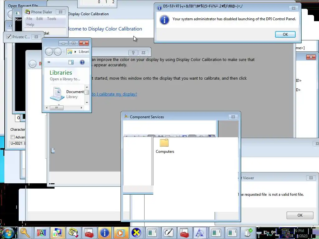This screenshot has width=319, height=239.
Task: Click the 'Libraries' green heading text
Action: [x=61, y=73]
